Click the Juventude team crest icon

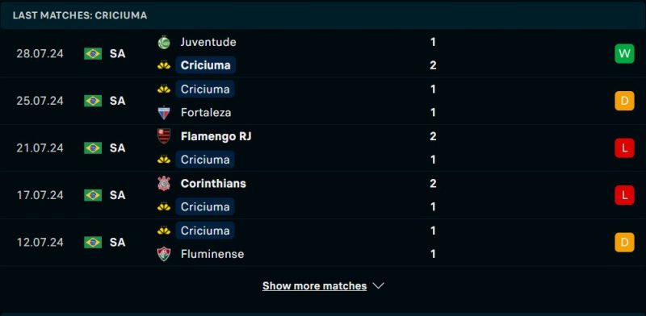pyautogui.click(x=164, y=42)
